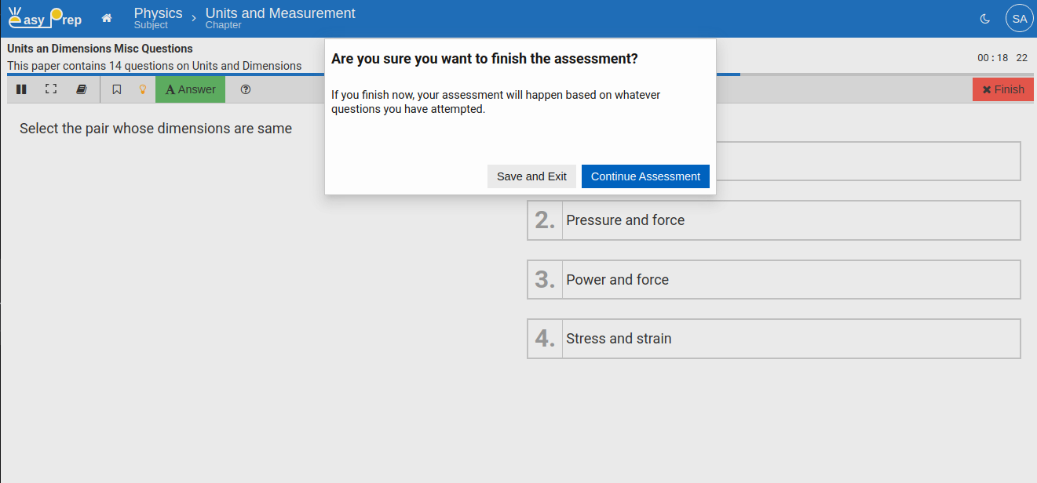Open the Units and Measurement chapter breadcrumb
Viewport: 1037px width, 483px height.
click(x=279, y=13)
